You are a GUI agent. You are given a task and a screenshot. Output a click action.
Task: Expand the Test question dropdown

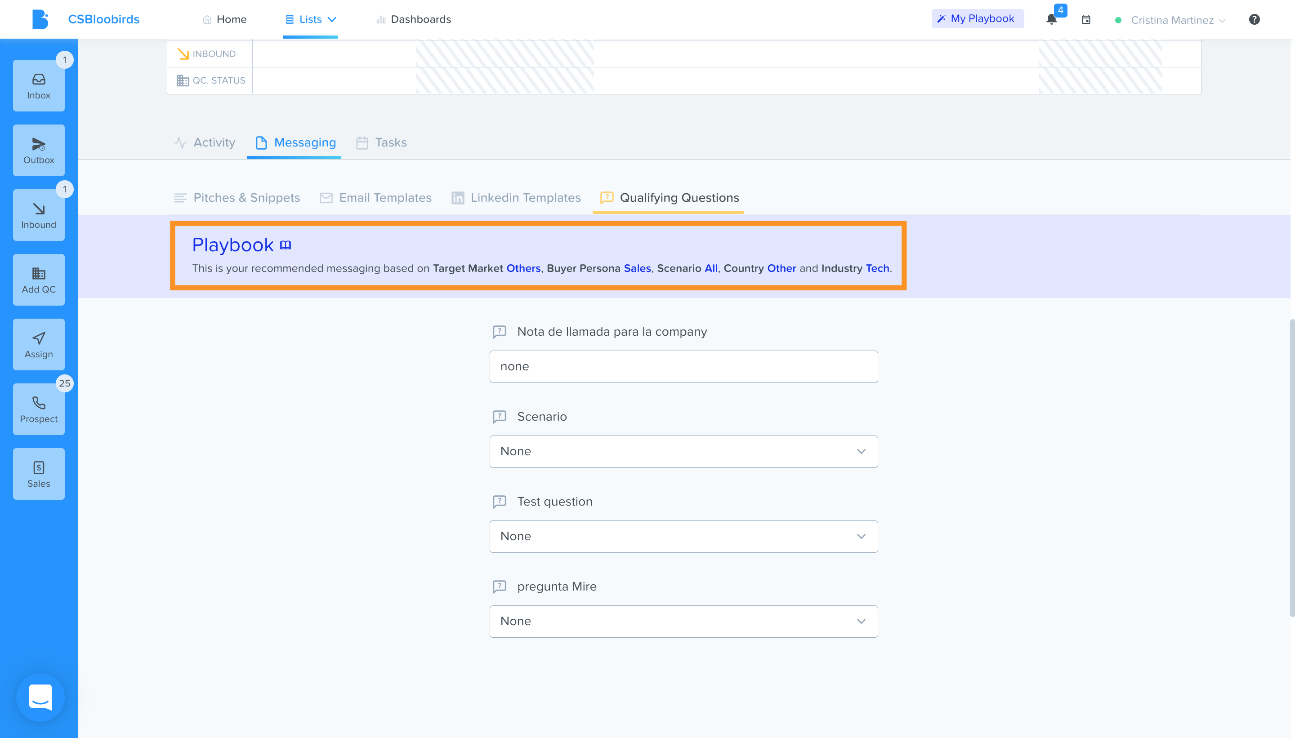pyautogui.click(x=683, y=536)
